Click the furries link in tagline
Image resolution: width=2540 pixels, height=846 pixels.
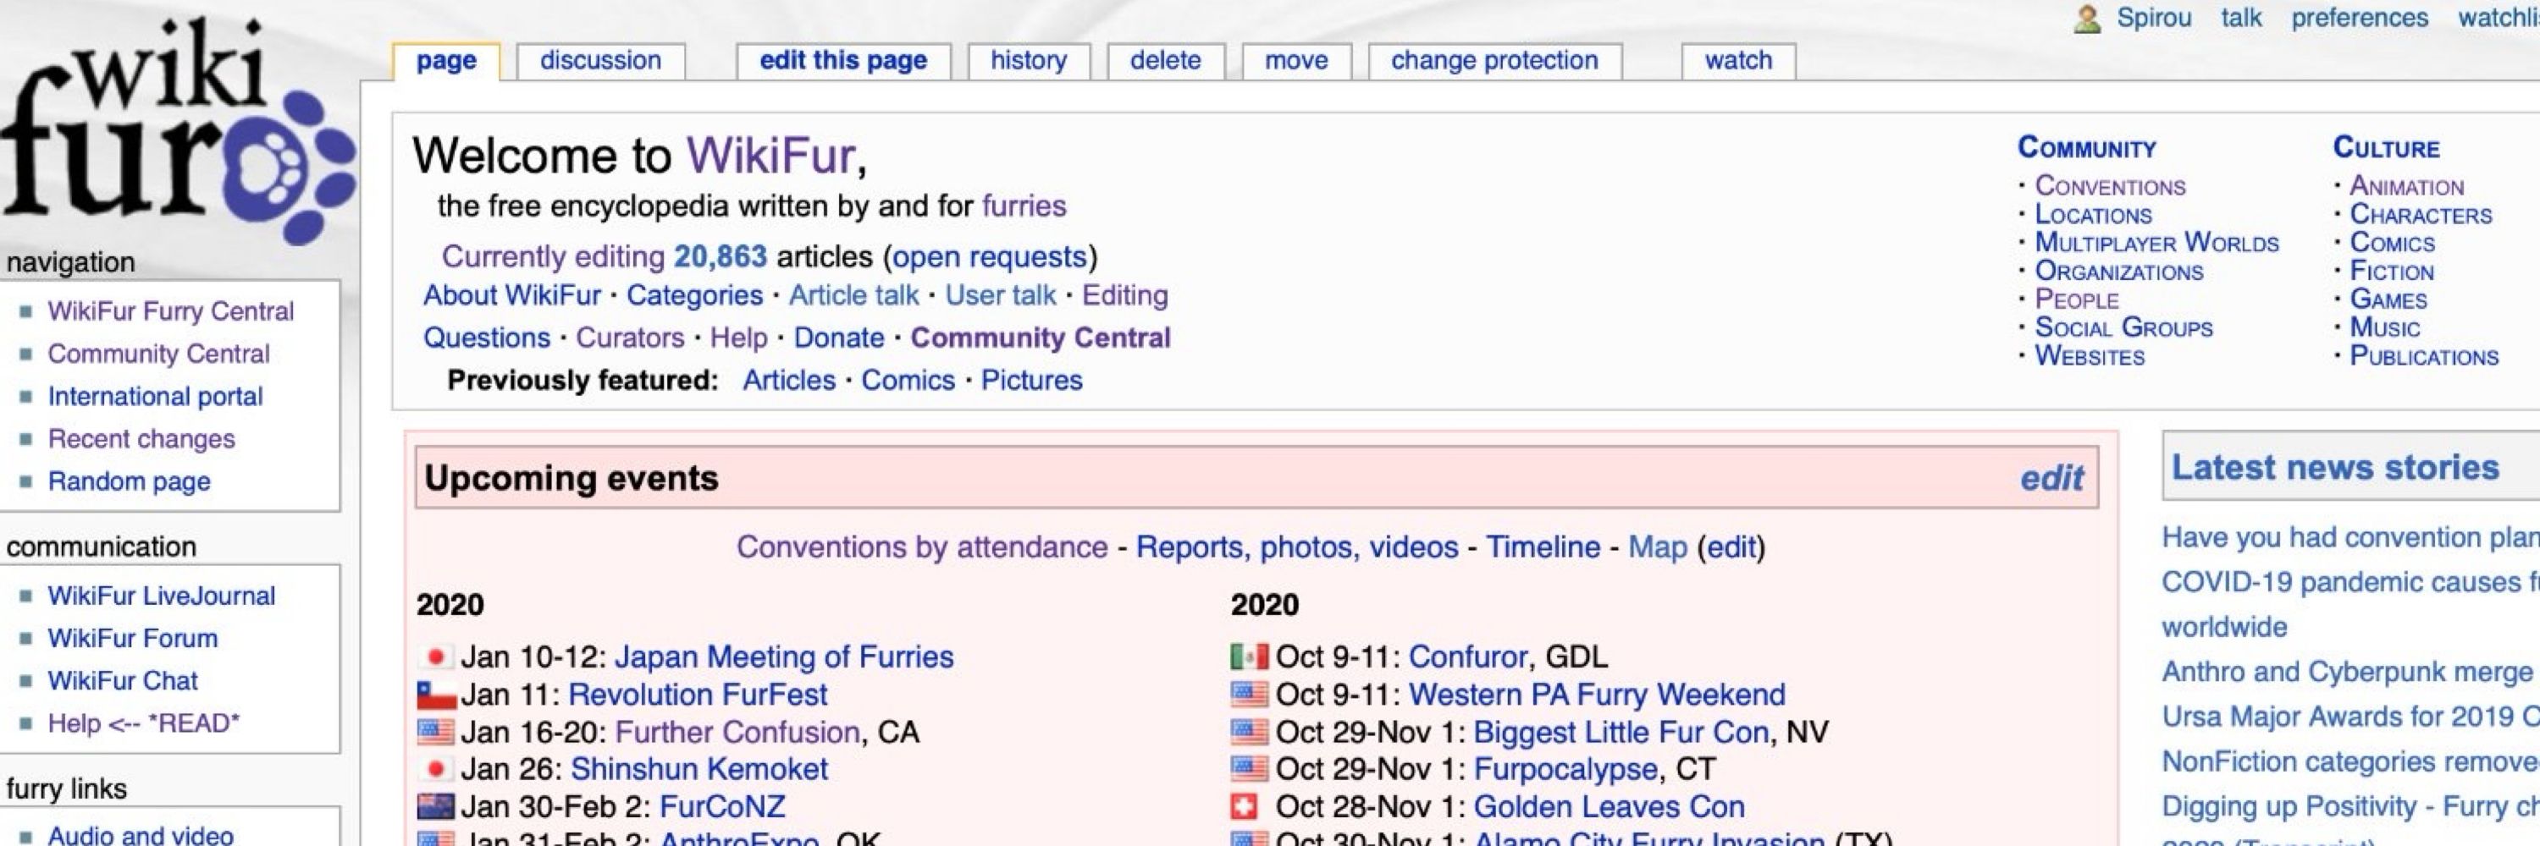click(x=1024, y=206)
